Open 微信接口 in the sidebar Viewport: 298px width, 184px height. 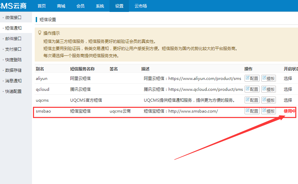(x=13, y=17)
